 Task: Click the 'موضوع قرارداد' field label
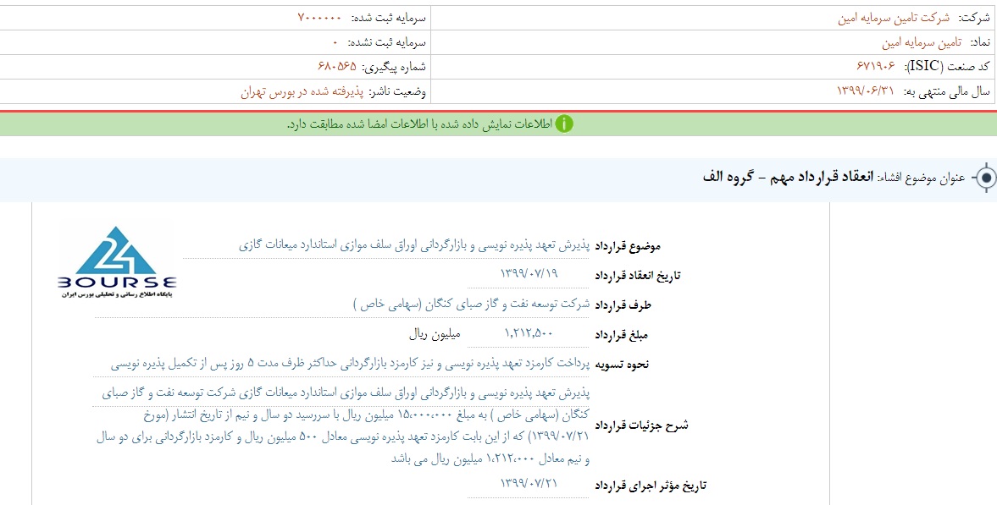pyautogui.click(x=629, y=246)
